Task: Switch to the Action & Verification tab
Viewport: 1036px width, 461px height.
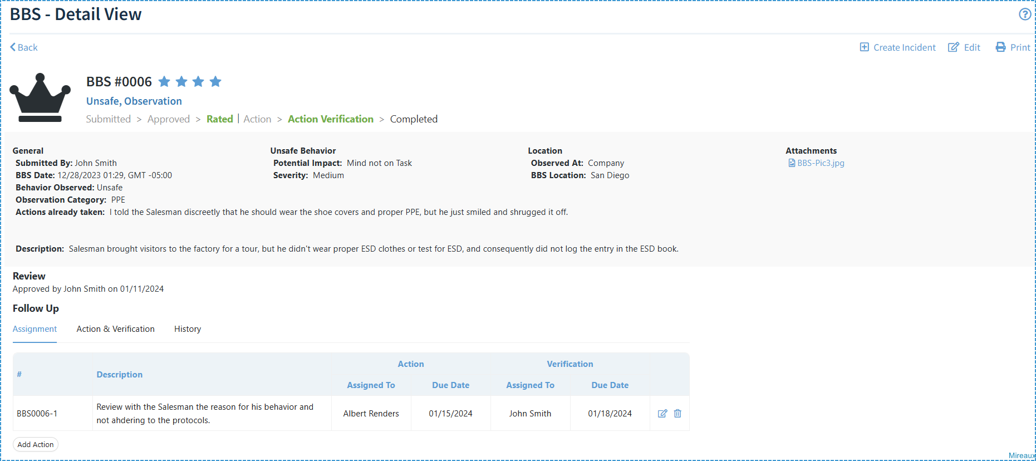Action: point(116,329)
